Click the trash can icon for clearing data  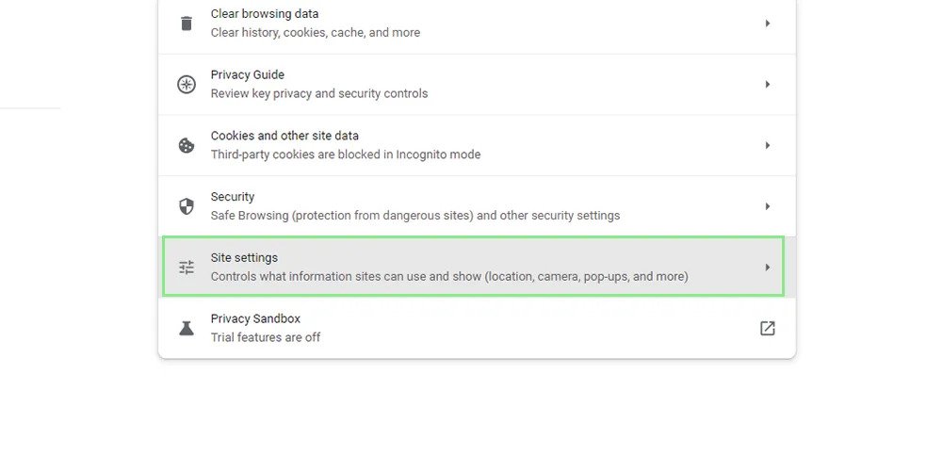point(187,24)
